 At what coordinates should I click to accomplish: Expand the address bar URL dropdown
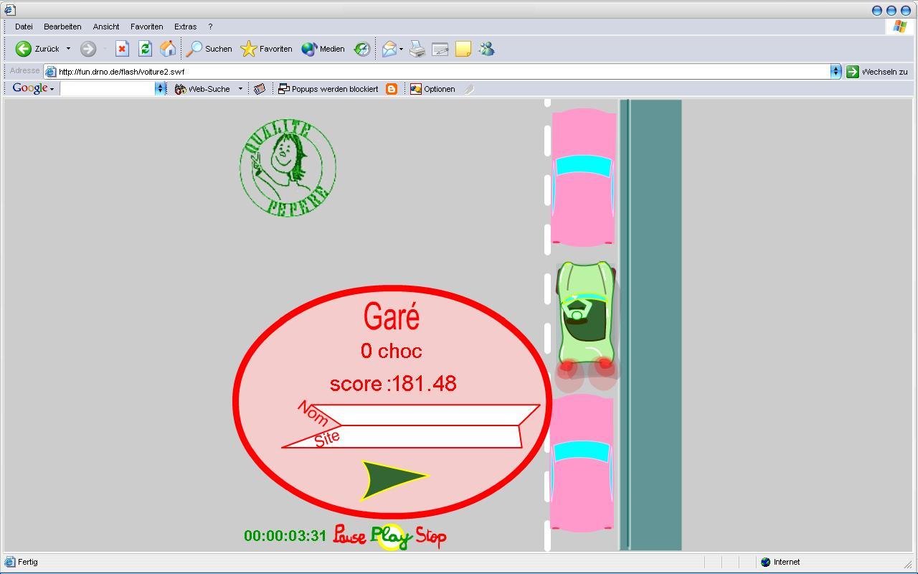(x=836, y=72)
